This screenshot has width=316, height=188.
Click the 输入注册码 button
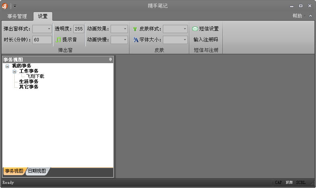point(206,39)
